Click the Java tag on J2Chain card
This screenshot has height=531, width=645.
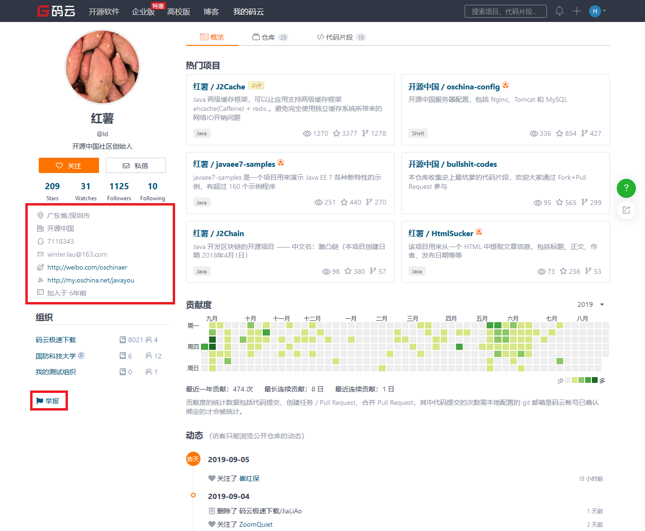tap(201, 271)
